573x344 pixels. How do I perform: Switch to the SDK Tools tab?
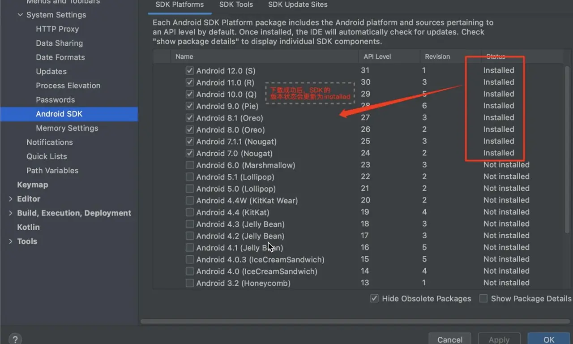(x=236, y=4)
